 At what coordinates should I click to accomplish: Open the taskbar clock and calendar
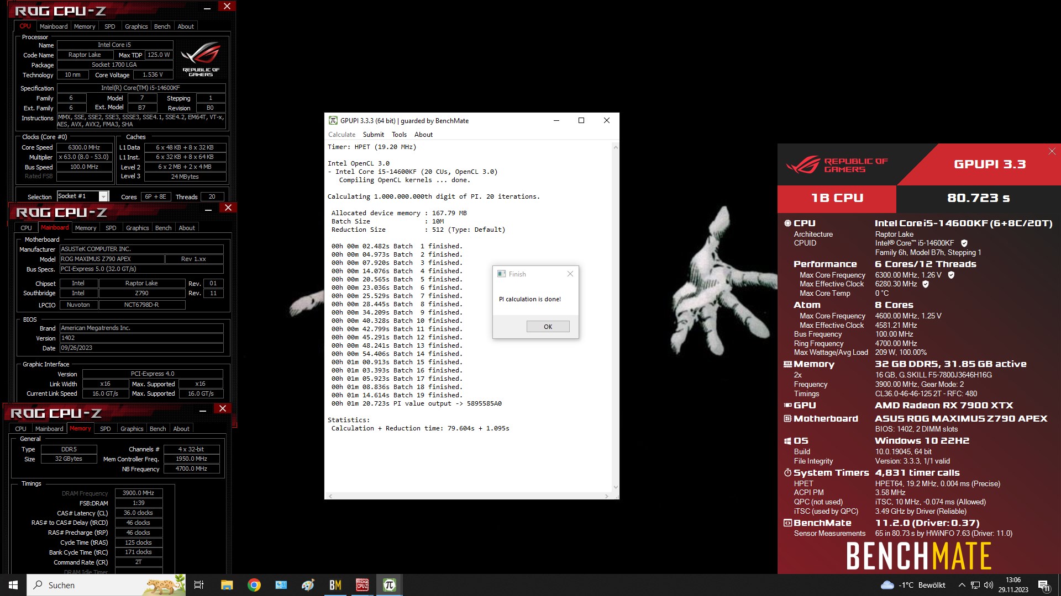coord(1013,585)
